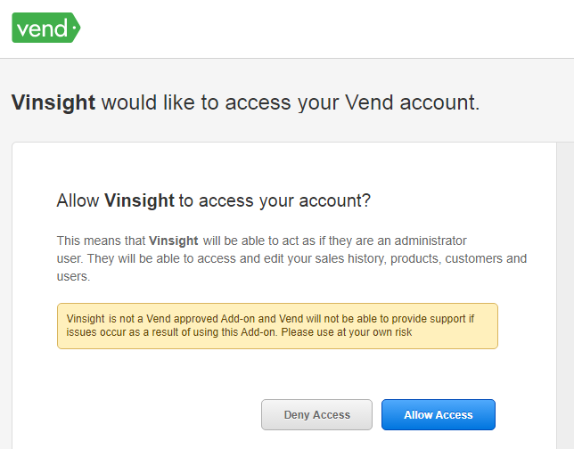The image size is (574, 449).
Task: Click 'Please use at your own risk' text
Action: click(347, 332)
